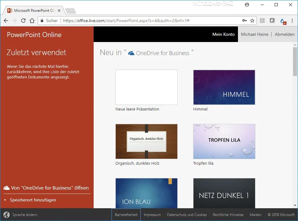Screen dimensions: 298x221
Task: Open Datenschutz und Cookies link
Action: pyautogui.click(x=187, y=215)
